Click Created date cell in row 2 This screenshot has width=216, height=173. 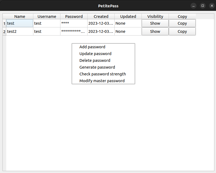[x=101, y=31]
